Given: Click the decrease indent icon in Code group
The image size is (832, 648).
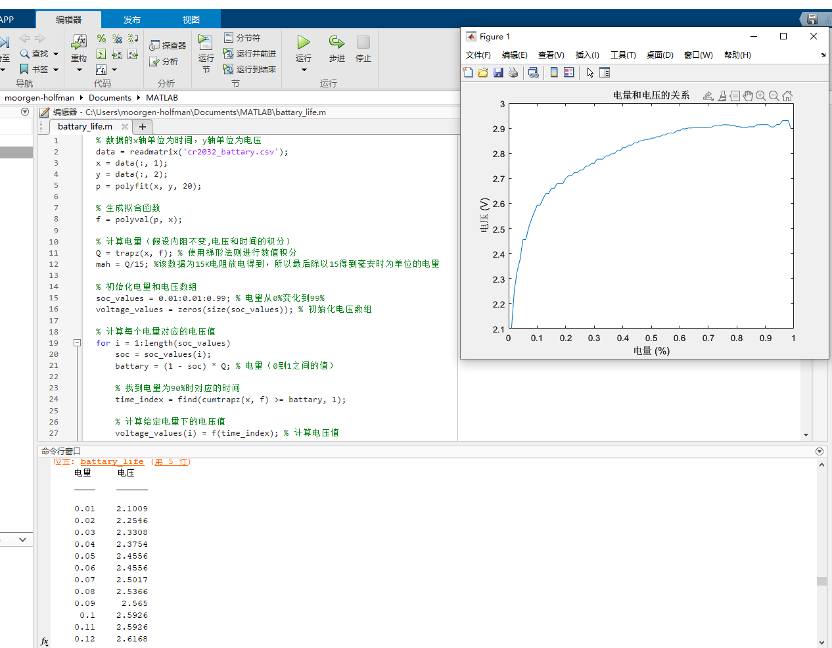Looking at the screenshot, I should 133,54.
